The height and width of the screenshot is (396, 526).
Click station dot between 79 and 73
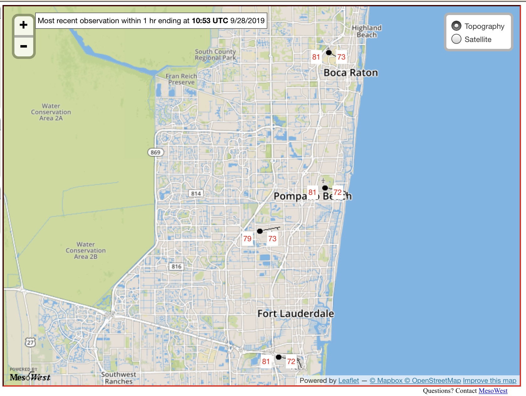coord(260,231)
